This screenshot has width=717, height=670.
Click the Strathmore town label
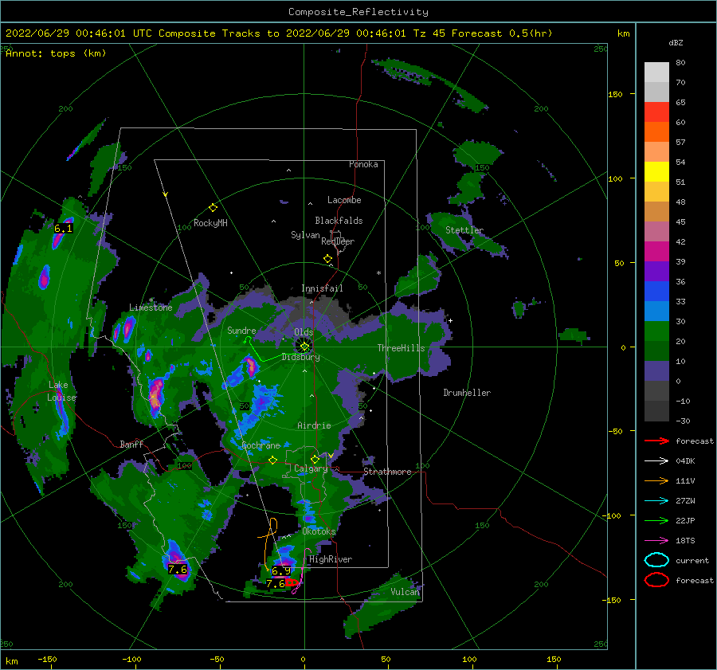click(387, 472)
